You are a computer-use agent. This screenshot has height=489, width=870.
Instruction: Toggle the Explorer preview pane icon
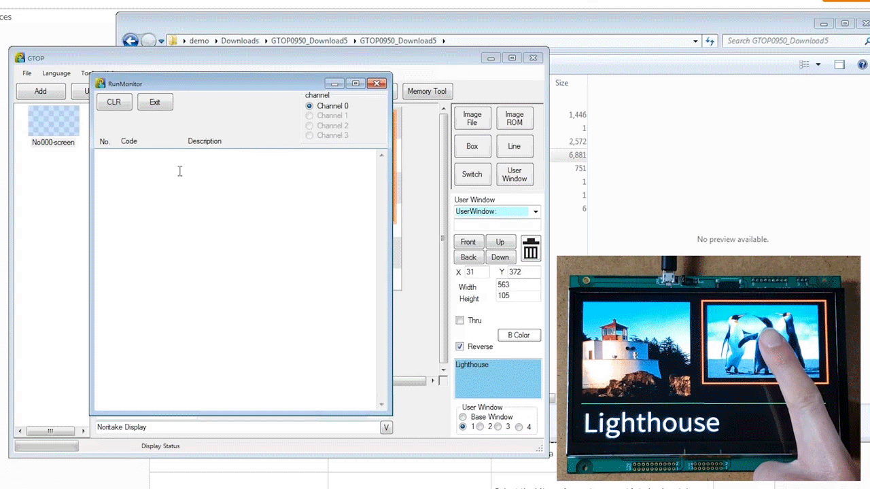tap(839, 65)
